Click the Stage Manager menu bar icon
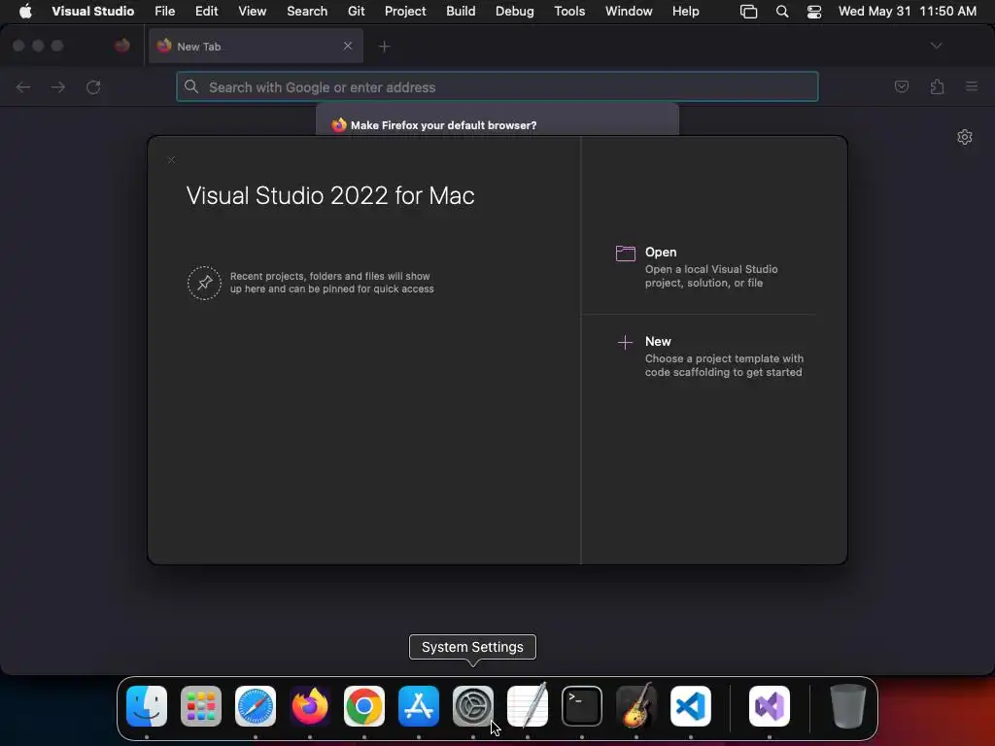Viewport: 995px width, 746px height. [x=749, y=12]
